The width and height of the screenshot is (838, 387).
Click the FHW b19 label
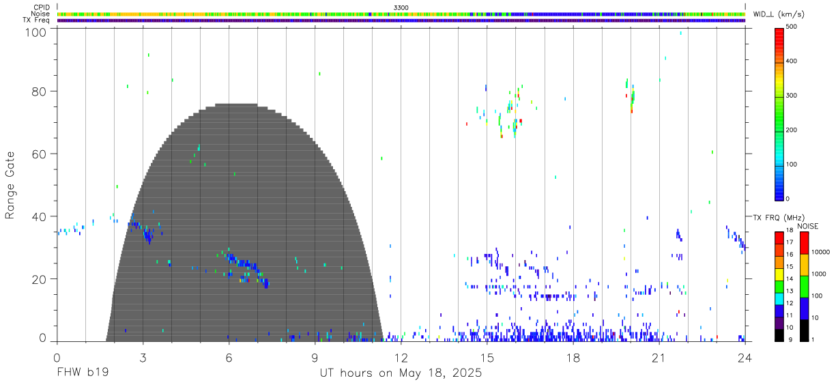pos(83,373)
